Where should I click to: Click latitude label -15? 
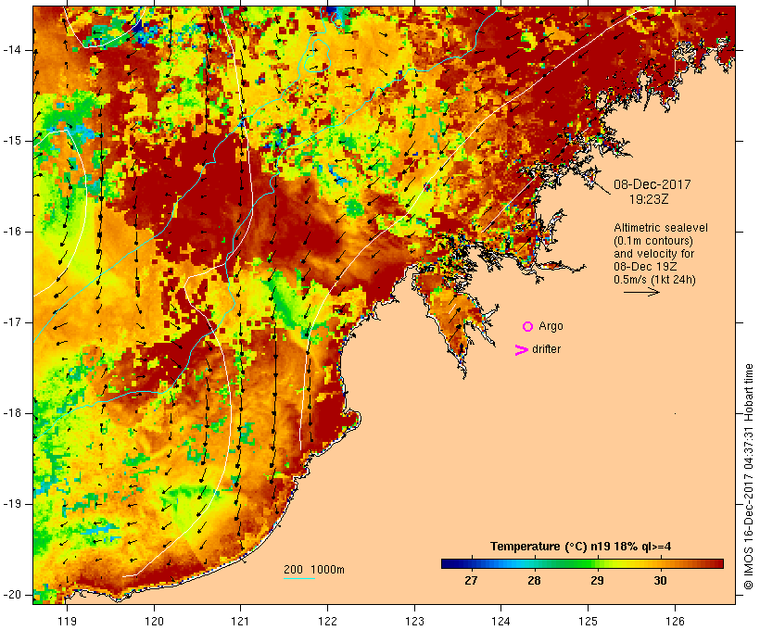pyautogui.click(x=11, y=141)
